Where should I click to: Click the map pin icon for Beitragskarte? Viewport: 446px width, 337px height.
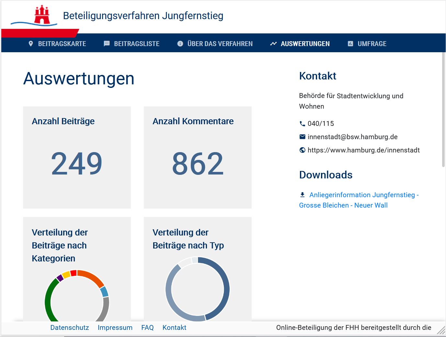(31, 43)
